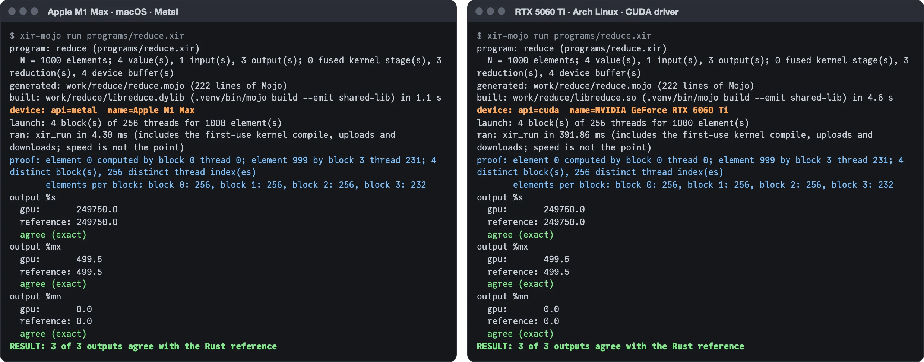Image resolution: width=924 pixels, height=362 pixels.
Task: Click the RTX 5060 Ti window title
Action: (x=596, y=12)
